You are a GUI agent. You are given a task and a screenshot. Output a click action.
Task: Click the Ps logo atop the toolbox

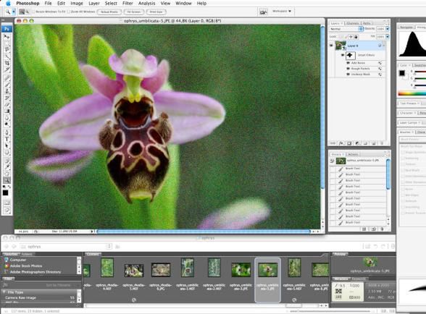(x=7, y=29)
